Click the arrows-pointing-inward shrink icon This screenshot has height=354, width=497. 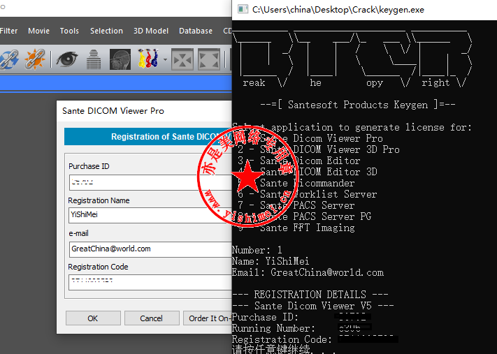tap(182, 59)
